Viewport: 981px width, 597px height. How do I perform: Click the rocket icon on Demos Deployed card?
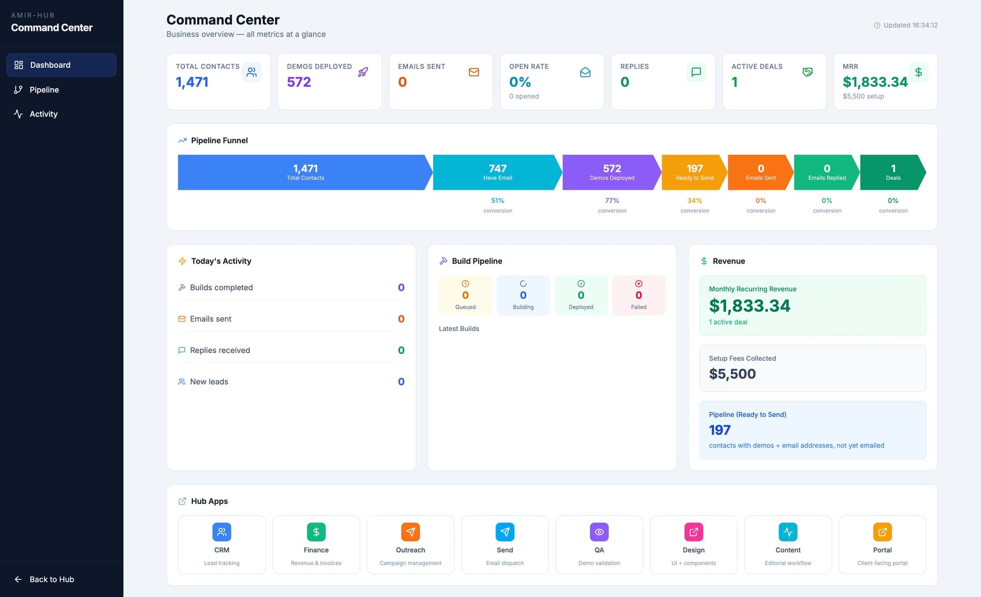coord(363,72)
